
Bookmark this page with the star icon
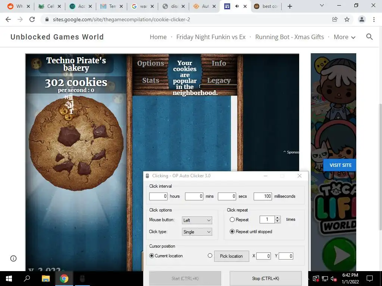coord(347,19)
